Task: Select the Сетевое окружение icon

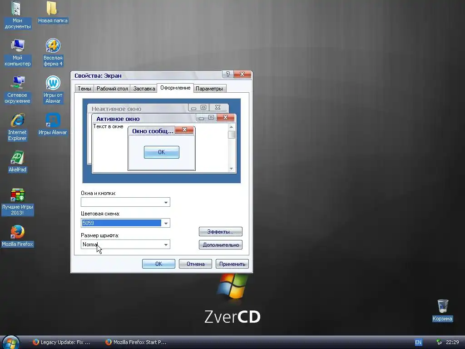Action: [x=17, y=90]
